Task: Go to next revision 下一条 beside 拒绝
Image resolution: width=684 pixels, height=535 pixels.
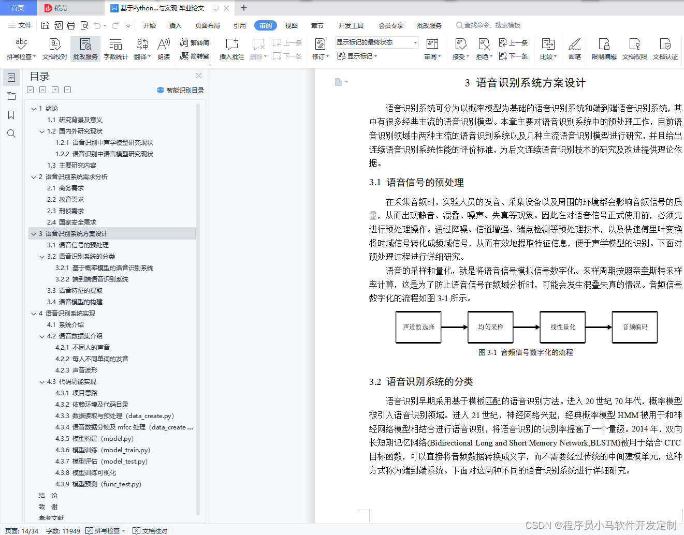Action: tap(513, 56)
